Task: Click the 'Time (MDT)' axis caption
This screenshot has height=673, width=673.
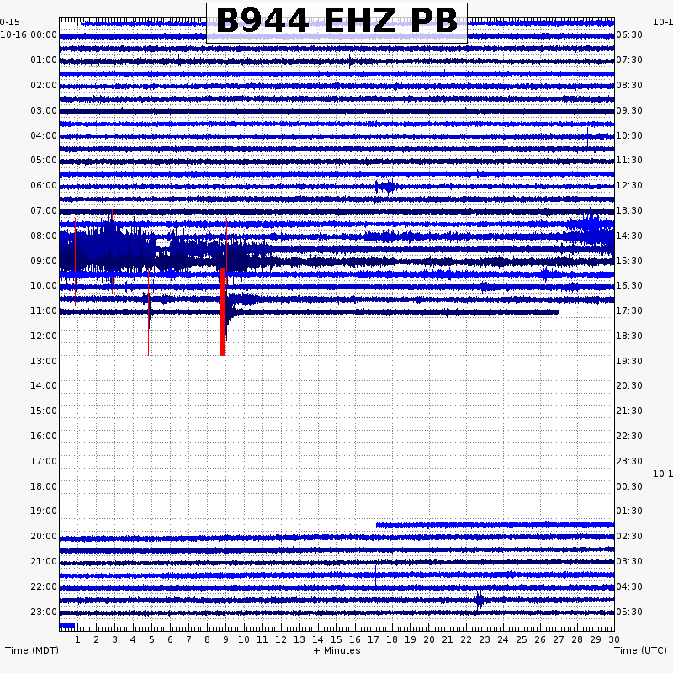Action: (x=32, y=650)
